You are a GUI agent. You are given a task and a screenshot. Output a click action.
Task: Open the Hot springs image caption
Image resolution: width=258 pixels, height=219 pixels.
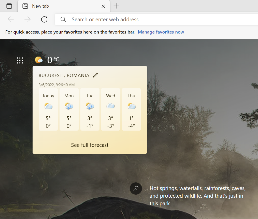pyautogui.click(x=197, y=196)
